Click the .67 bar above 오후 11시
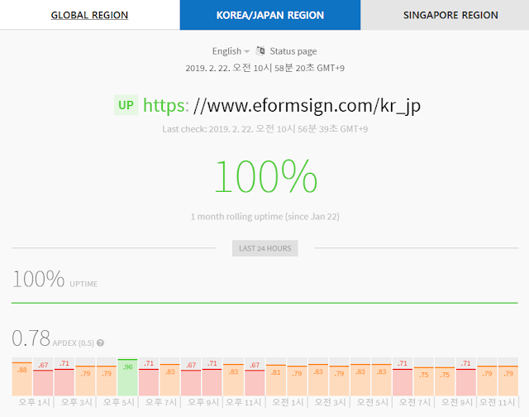The height and width of the screenshot is (417, 529). [x=255, y=382]
